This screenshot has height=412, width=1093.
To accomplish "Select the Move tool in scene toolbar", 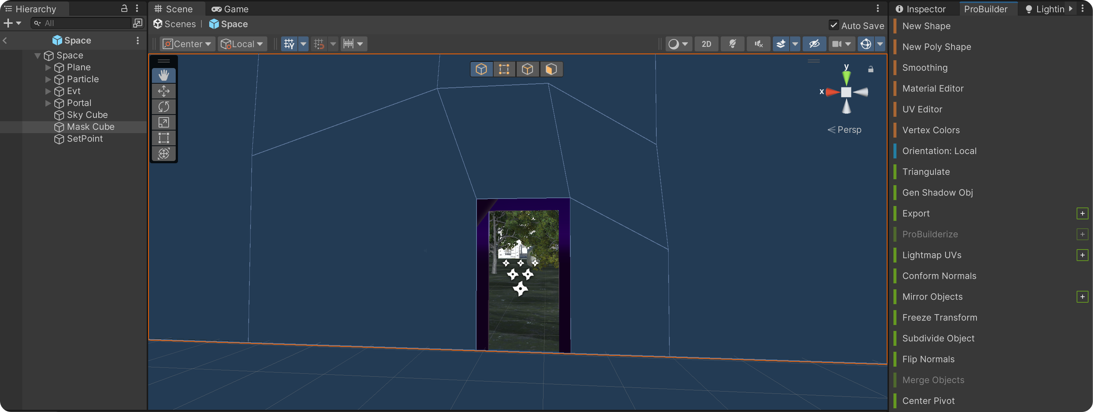I will pos(163,91).
